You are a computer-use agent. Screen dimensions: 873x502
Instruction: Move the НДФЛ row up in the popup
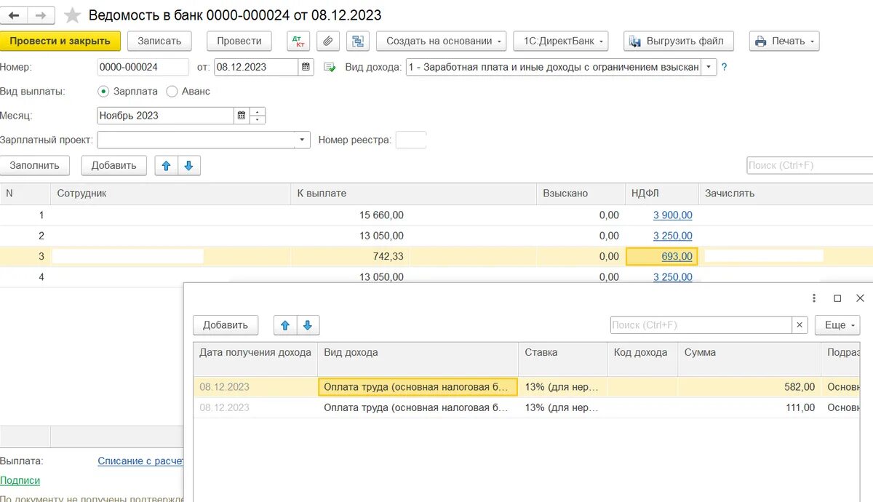tap(285, 325)
